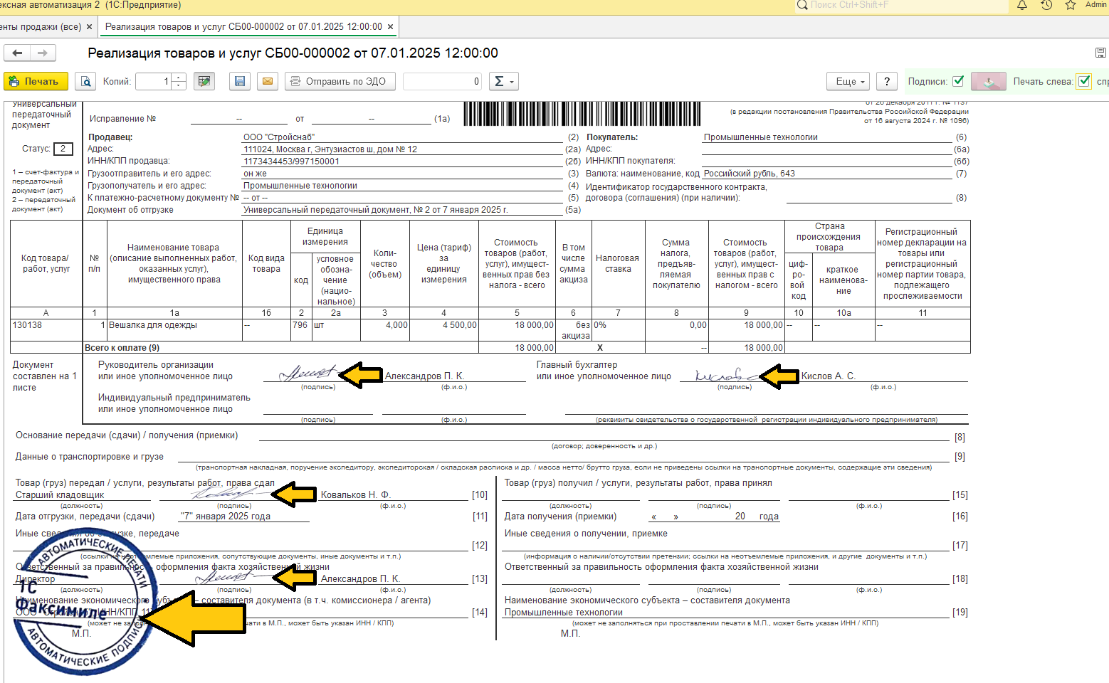Open help with question mark button

(x=887, y=81)
